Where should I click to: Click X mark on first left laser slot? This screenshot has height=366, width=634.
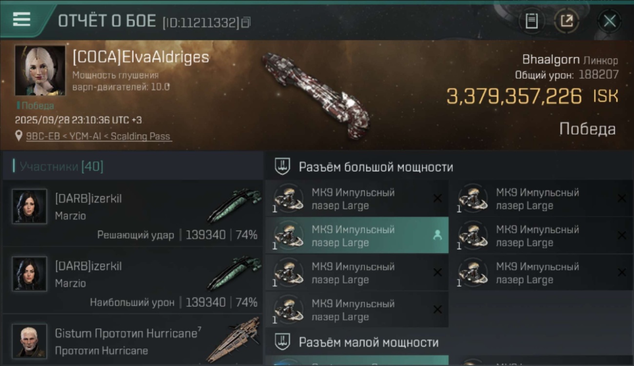pos(437,198)
